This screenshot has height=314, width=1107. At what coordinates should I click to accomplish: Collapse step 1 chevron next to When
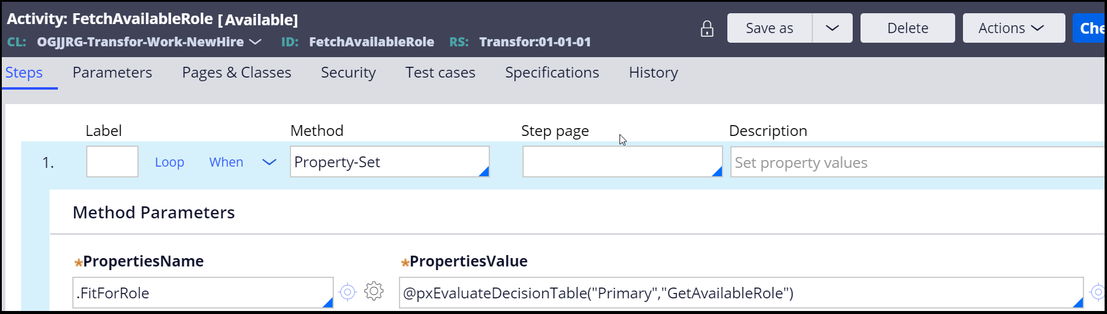pos(269,162)
